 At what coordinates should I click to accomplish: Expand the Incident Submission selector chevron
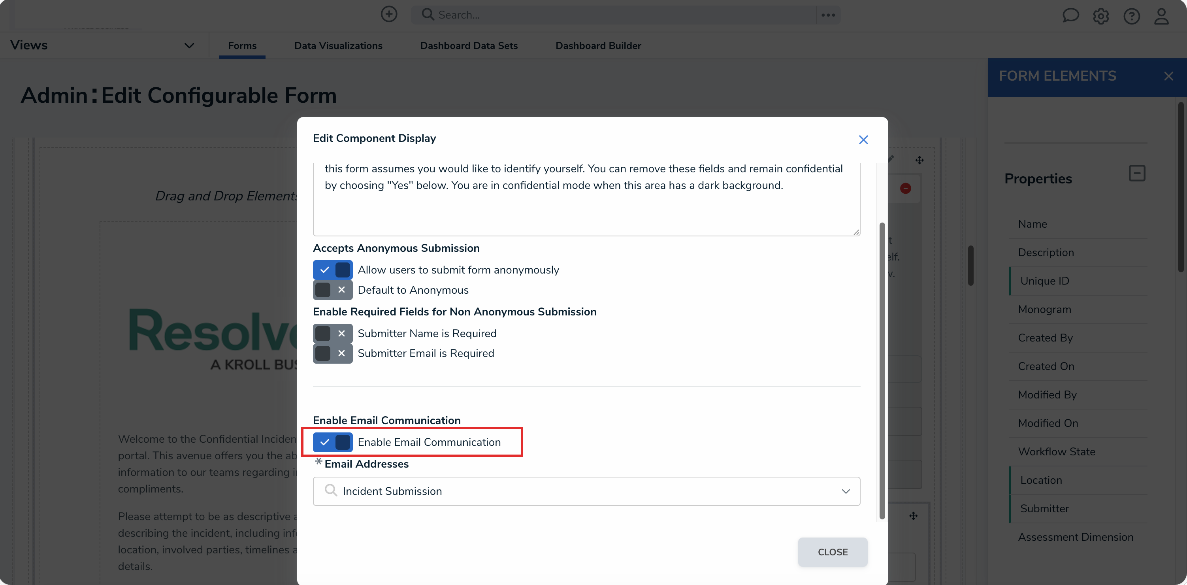[846, 491]
